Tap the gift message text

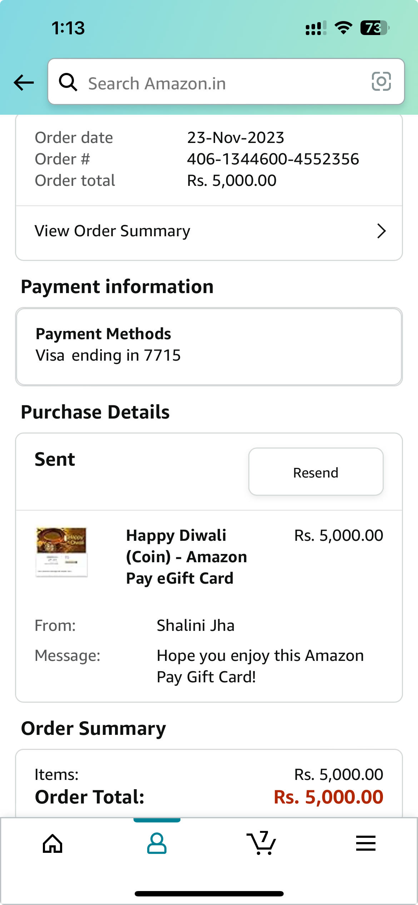[x=260, y=666]
